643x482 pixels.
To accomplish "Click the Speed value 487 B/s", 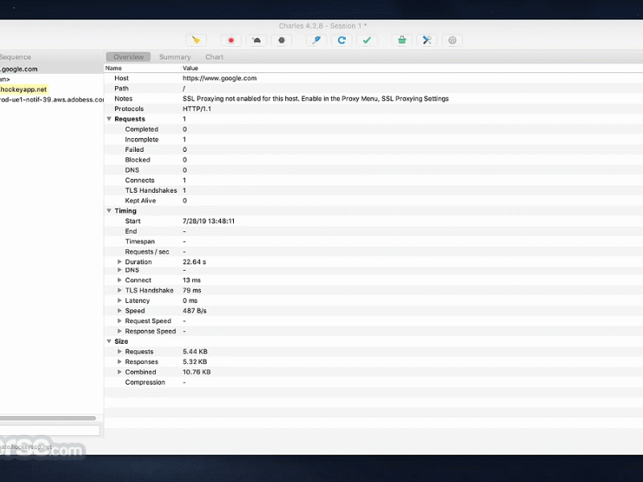I will click(x=195, y=311).
